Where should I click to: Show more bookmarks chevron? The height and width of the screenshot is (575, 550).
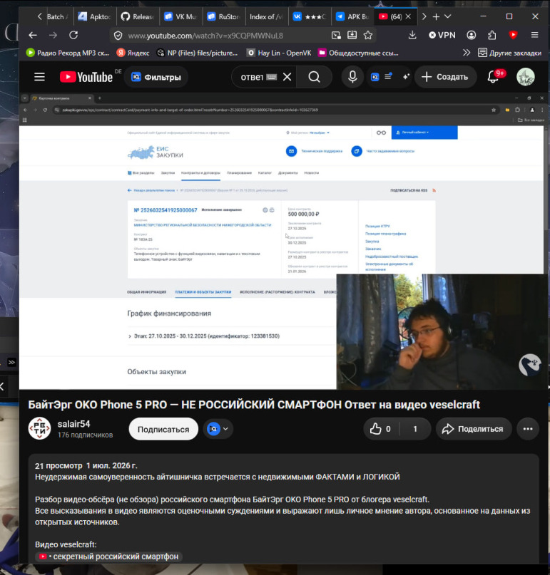[467, 53]
